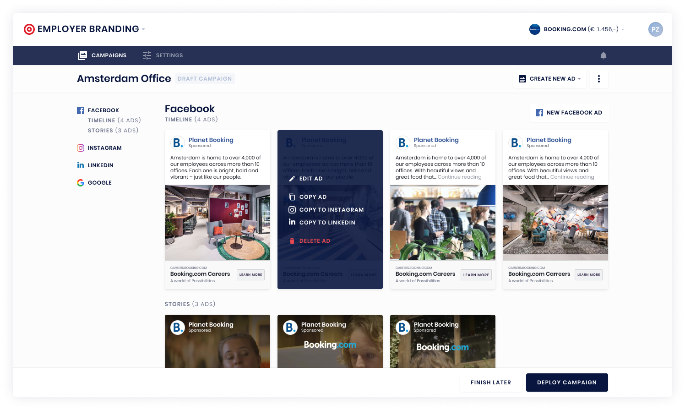
Task: Click the Amsterdam Office campaign title
Action: point(124,79)
